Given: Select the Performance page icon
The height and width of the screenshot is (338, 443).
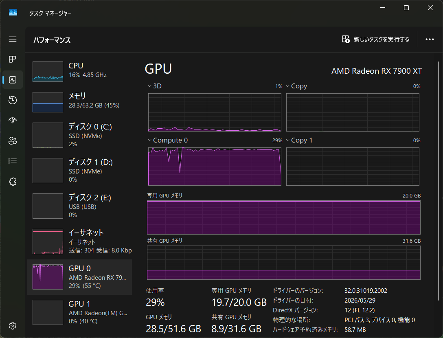Looking at the screenshot, I should pos(13,80).
